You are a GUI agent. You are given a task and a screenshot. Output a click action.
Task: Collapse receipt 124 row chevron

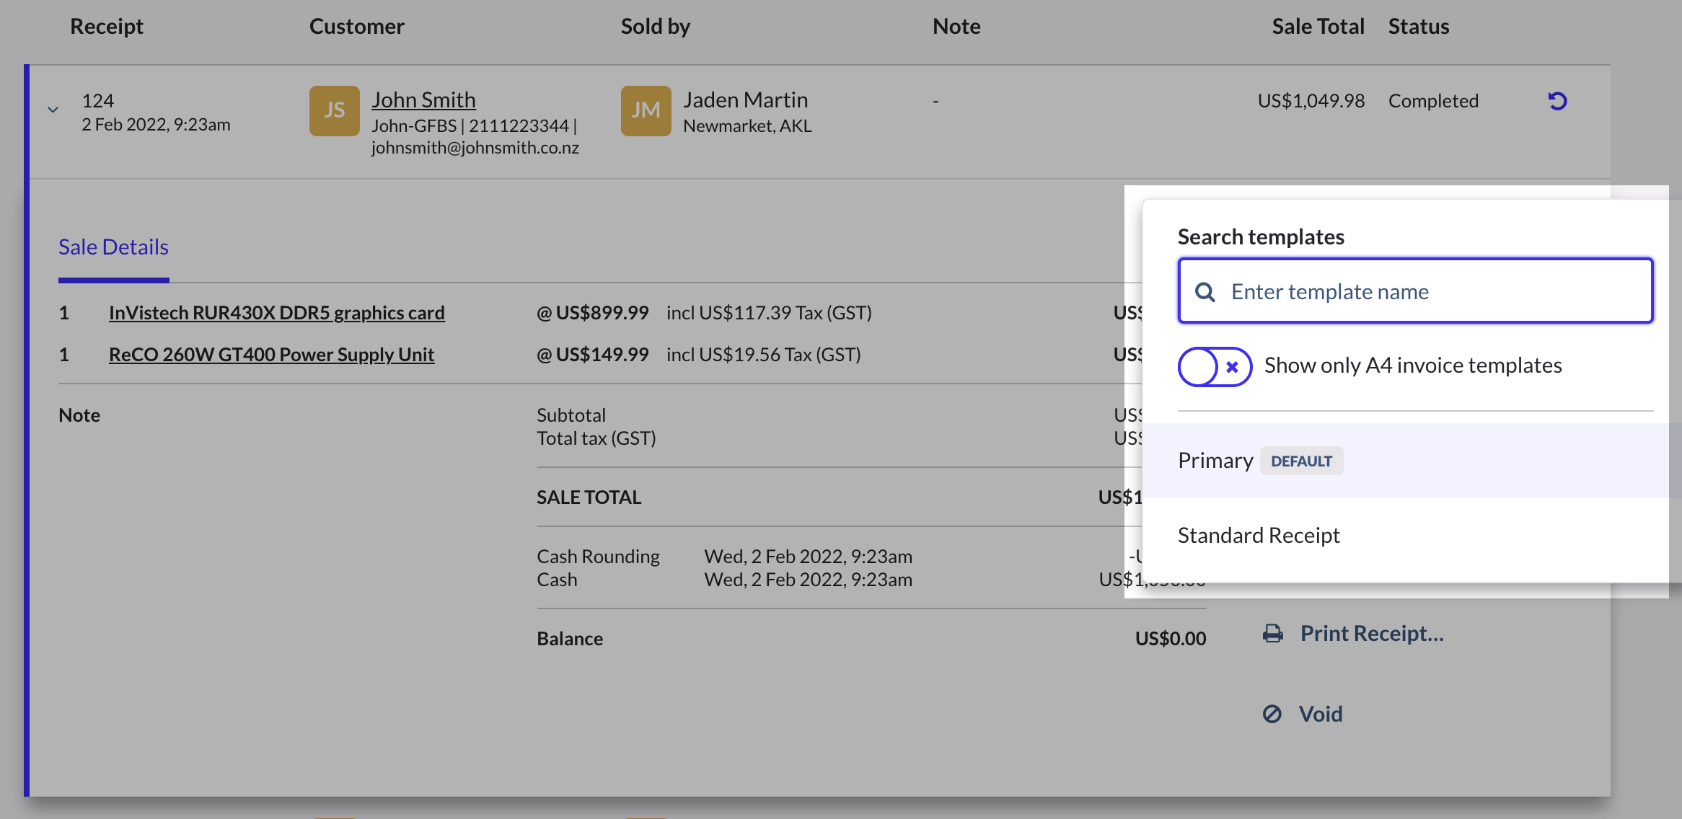tap(53, 110)
